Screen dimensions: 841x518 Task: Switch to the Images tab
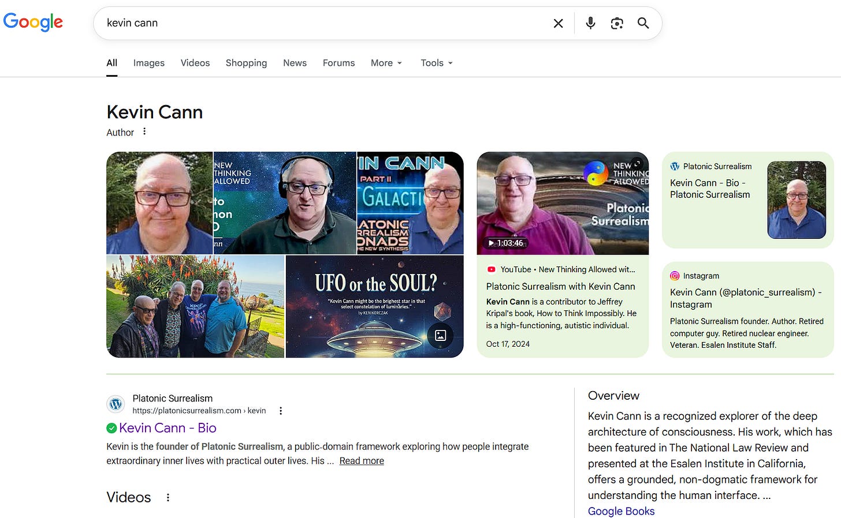(x=149, y=63)
